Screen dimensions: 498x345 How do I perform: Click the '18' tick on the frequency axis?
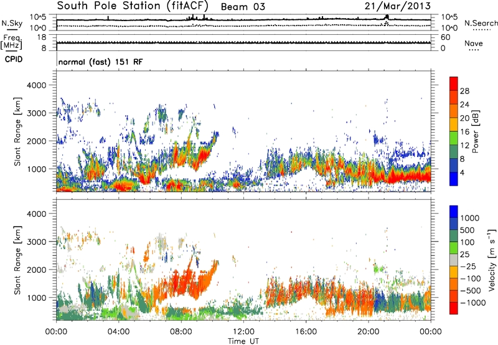(42, 37)
